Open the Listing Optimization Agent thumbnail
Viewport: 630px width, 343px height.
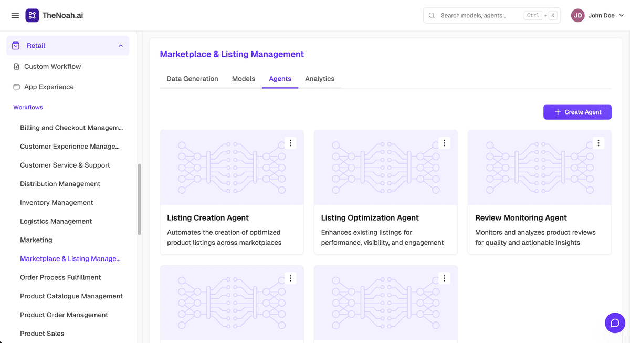click(x=386, y=168)
